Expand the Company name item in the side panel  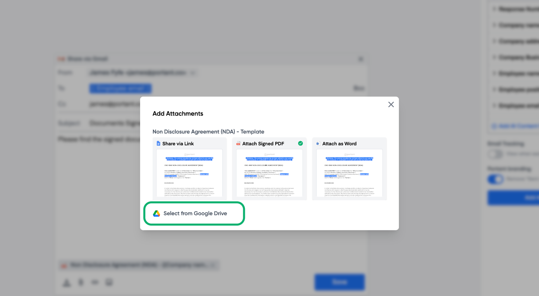tap(494, 25)
